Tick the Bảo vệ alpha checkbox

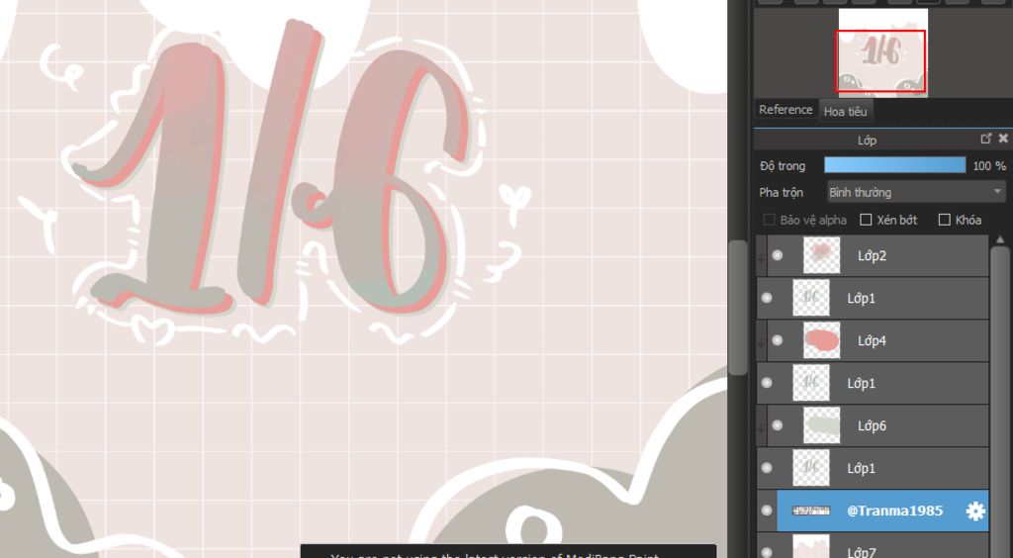[x=769, y=221]
